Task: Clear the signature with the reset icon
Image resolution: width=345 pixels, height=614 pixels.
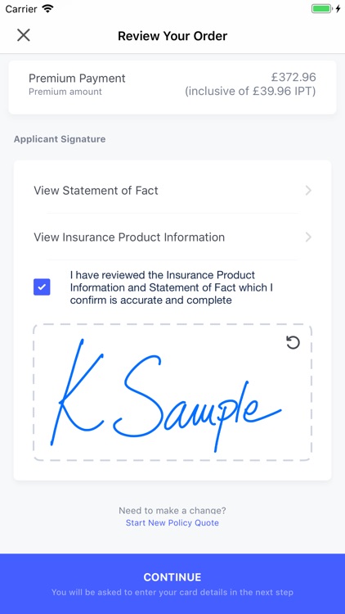Action: point(293,343)
